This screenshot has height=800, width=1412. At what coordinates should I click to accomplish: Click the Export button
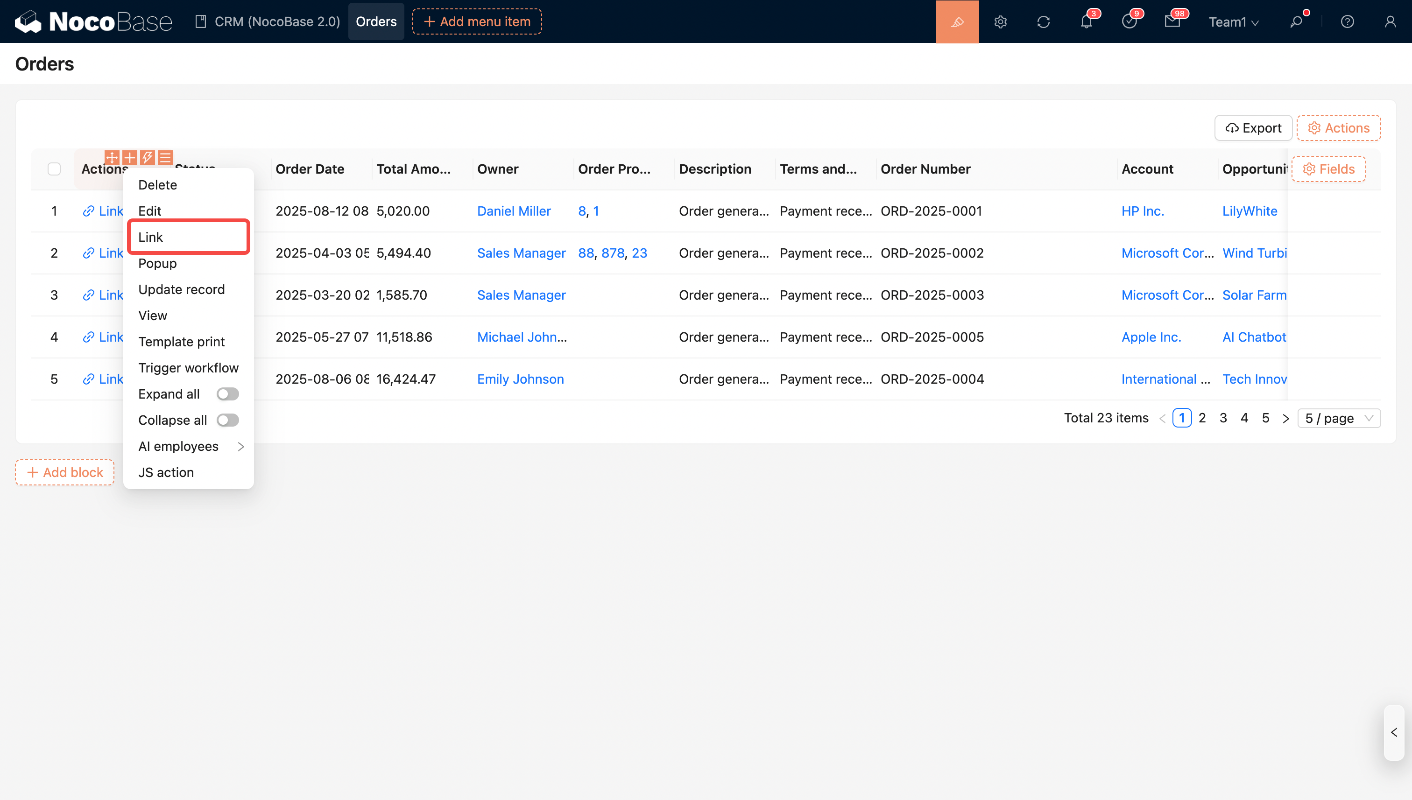pyautogui.click(x=1253, y=128)
